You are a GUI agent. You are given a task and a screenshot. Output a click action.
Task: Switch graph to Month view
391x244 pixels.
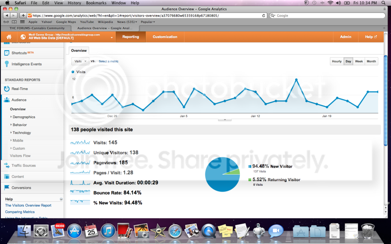tap(371, 61)
